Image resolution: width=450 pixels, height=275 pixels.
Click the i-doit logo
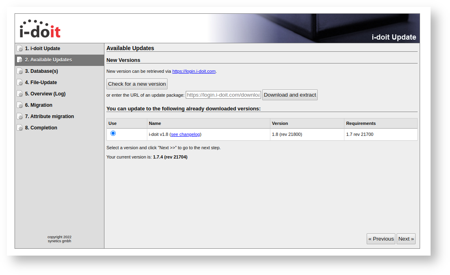pyautogui.click(x=40, y=29)
